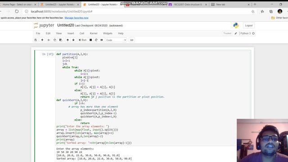Click the 'def quickSort(A,l,h):' code line

(72, 100)
